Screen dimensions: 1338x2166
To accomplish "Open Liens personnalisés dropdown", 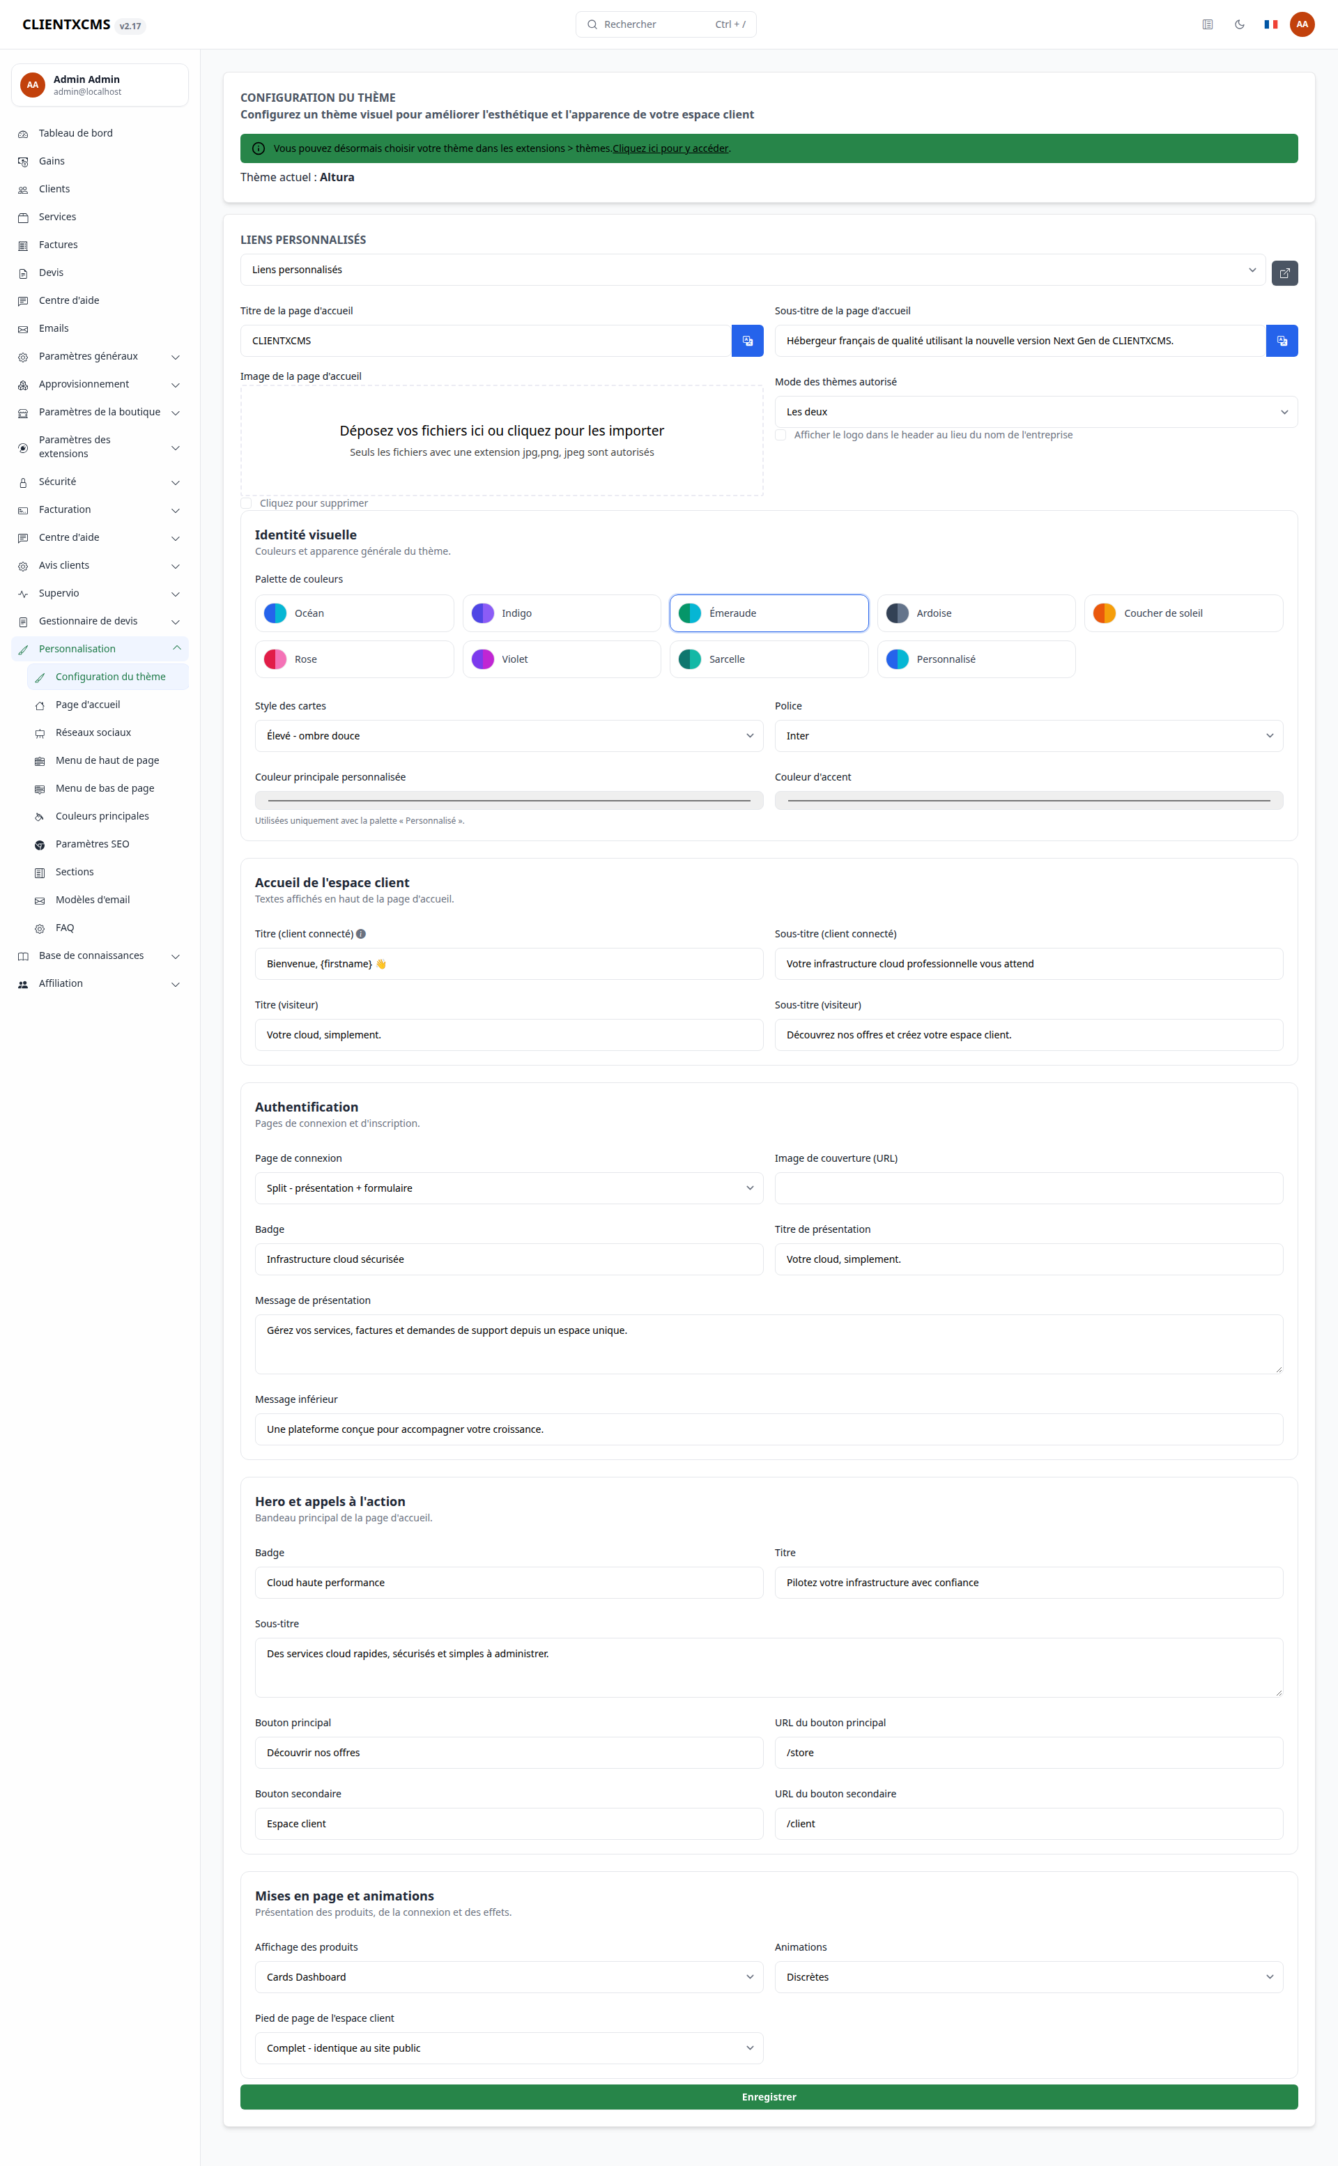I will coord(753,270).
